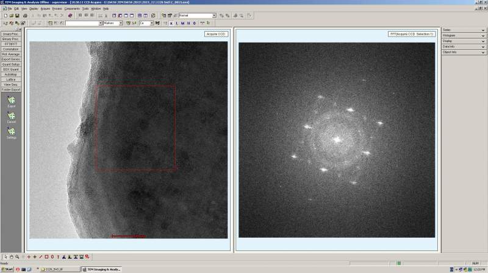Select the hand pan tool
This screenshot has height=273, width=488.
coord(10,257)
